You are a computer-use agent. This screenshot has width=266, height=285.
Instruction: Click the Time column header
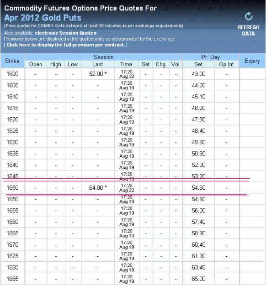click(126, 64)
